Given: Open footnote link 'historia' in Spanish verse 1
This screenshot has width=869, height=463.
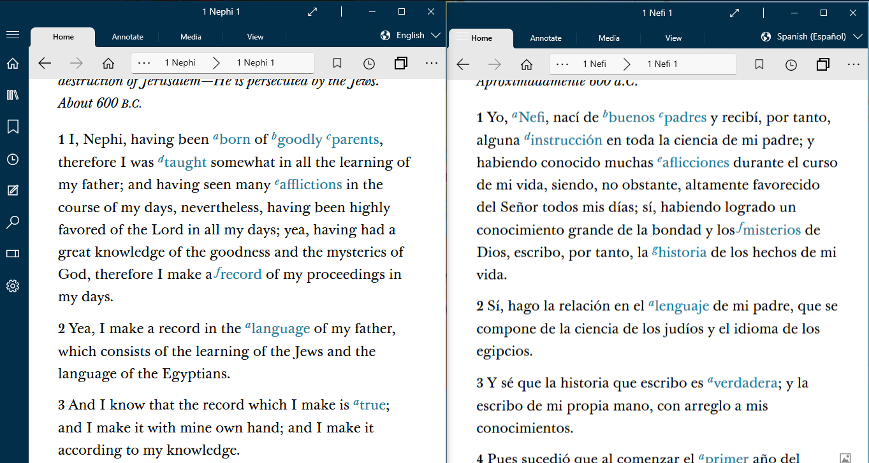Looking at the screenshot, I should click(x=679, y=252).
